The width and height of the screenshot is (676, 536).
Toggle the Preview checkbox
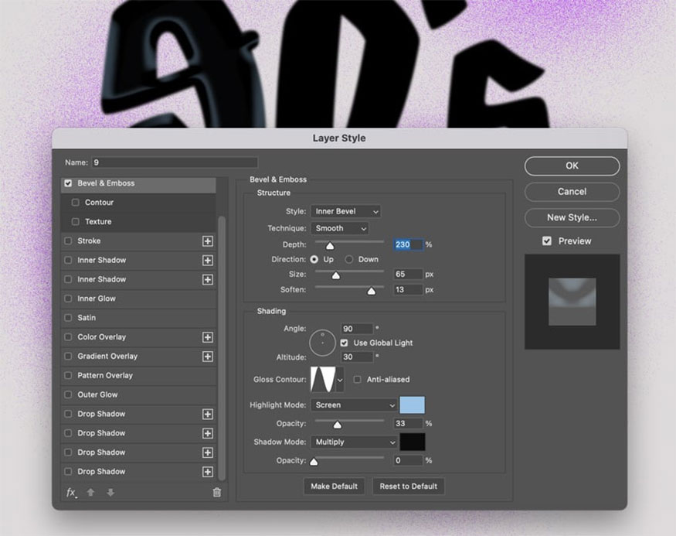547,241
